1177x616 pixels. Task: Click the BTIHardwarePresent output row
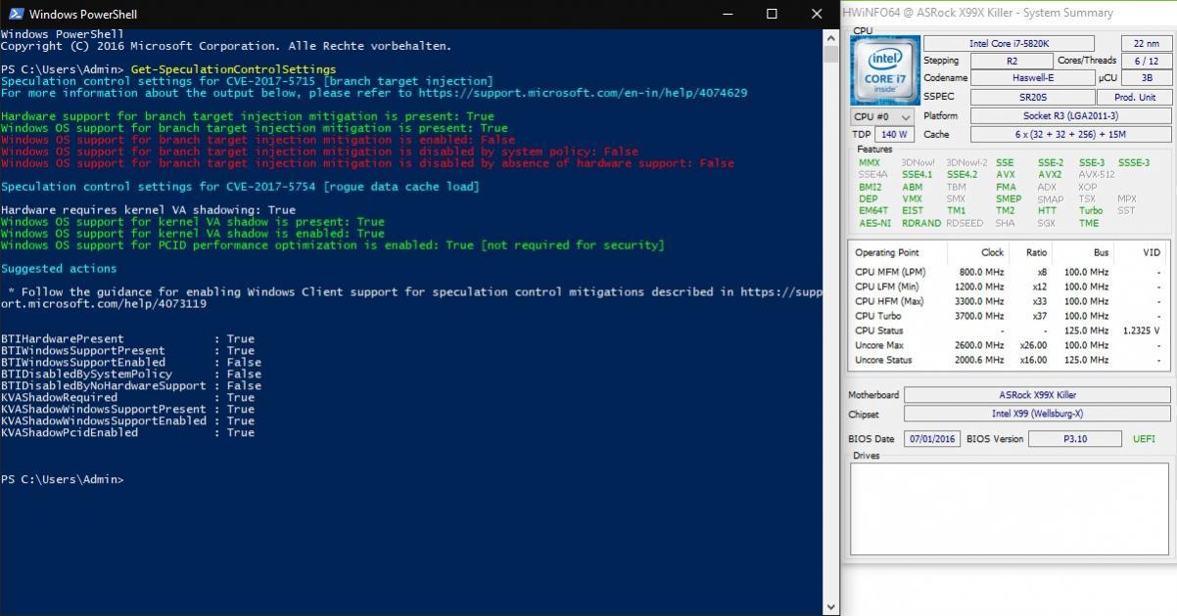point(128,338)
